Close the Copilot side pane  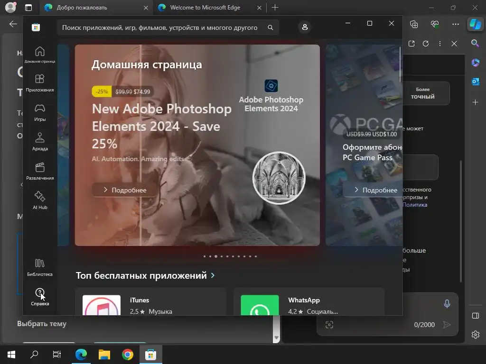454,44
